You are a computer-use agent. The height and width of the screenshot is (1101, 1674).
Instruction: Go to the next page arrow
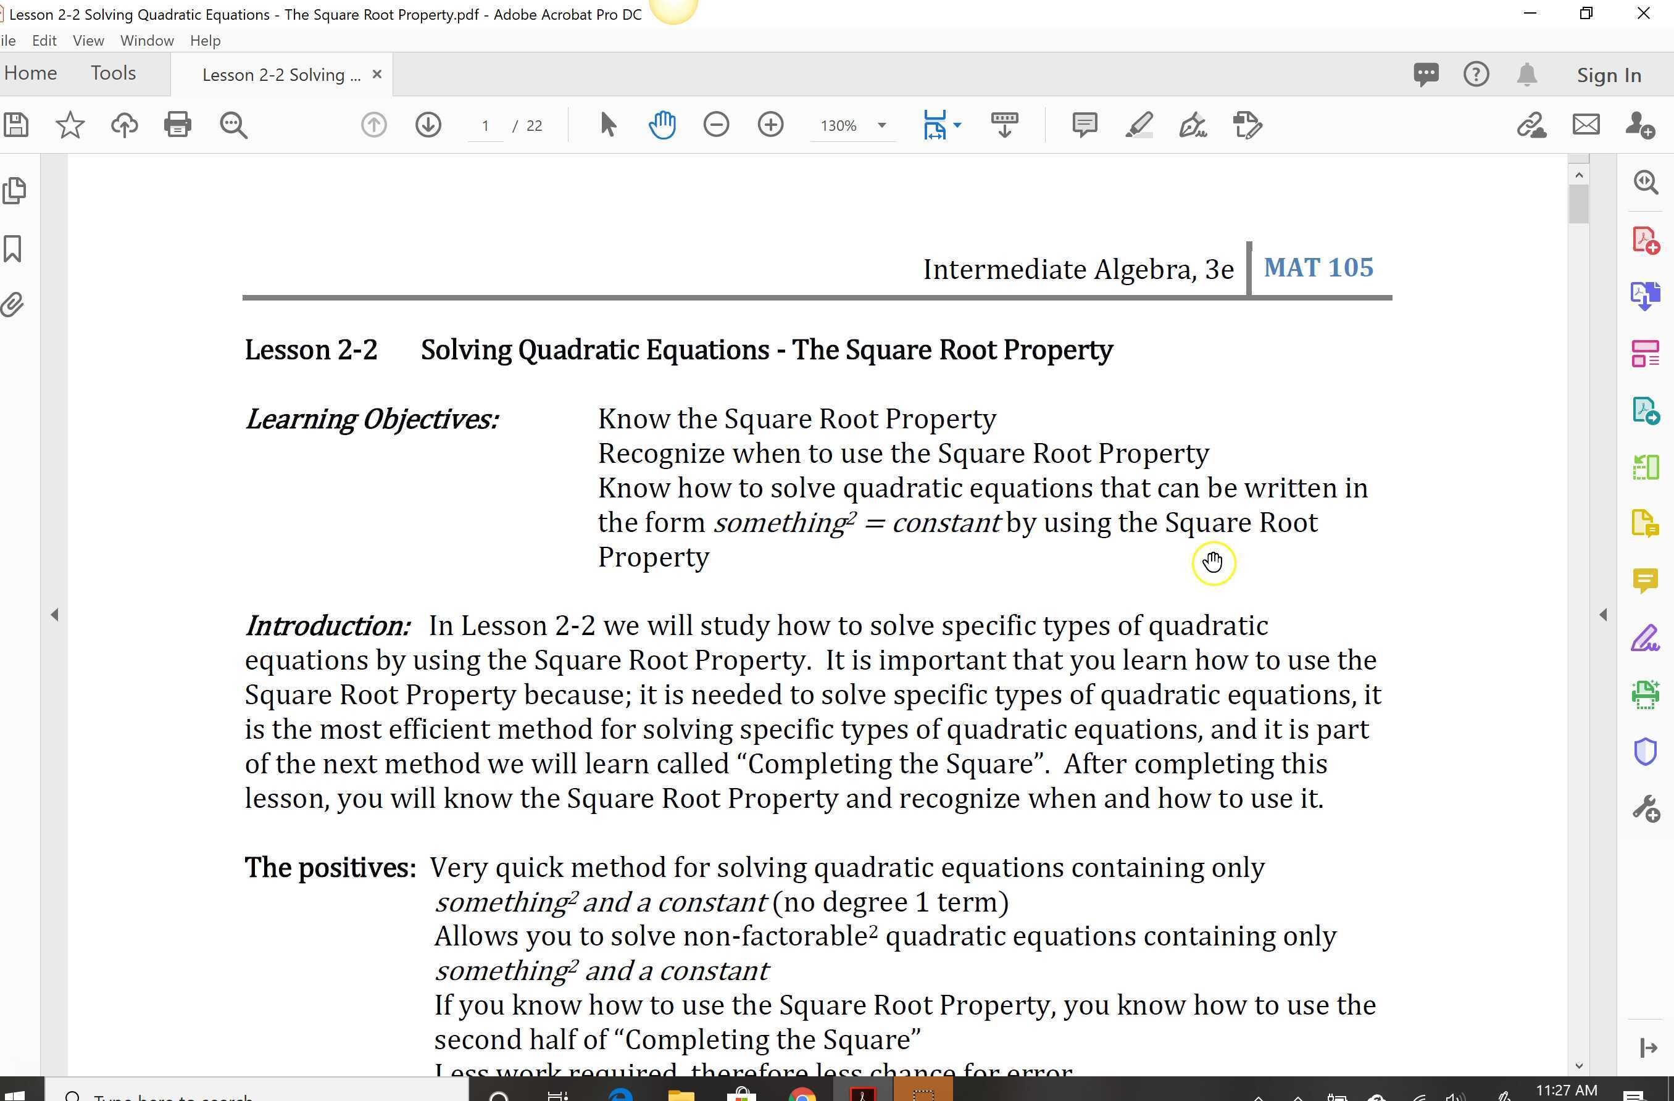[428, 125]
